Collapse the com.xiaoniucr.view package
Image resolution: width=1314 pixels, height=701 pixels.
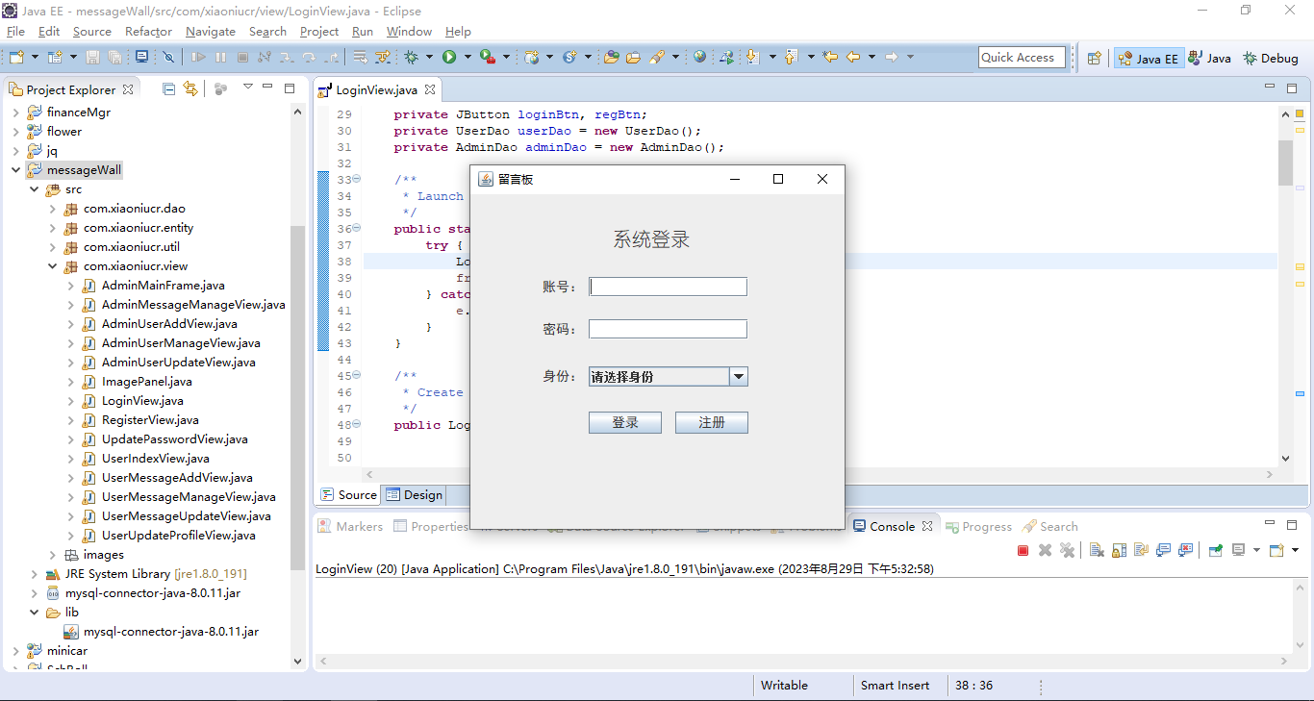point(53,266)
